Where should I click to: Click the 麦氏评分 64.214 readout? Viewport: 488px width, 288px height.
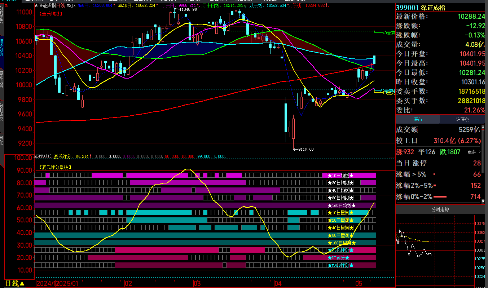(x=73, y=157)
